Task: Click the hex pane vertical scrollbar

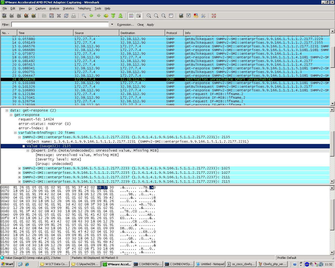Action: pos(332,220)
